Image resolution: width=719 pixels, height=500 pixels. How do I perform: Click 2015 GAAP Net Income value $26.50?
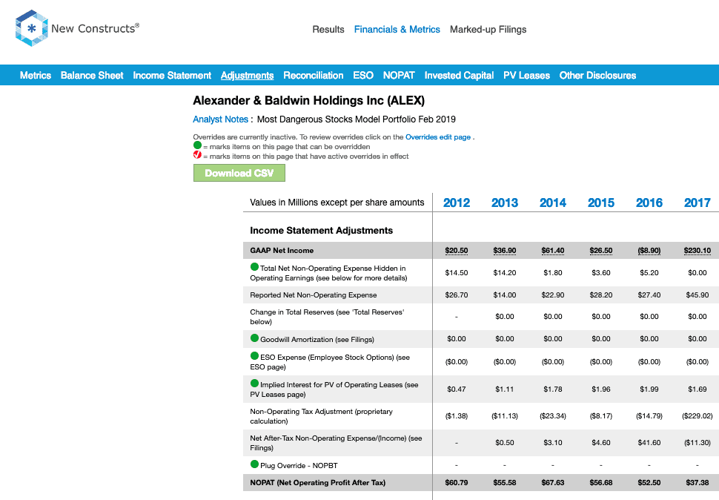click(600, 251)
